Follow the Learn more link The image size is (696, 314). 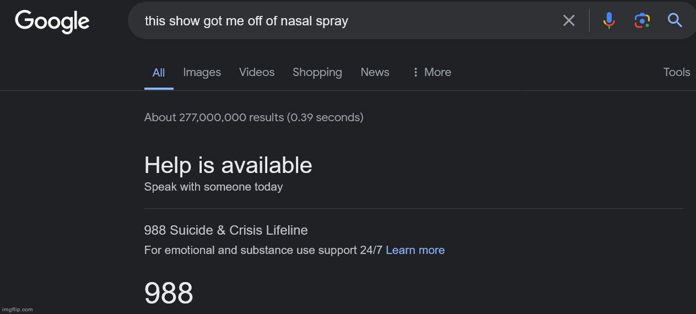click(x=415, y=250)
